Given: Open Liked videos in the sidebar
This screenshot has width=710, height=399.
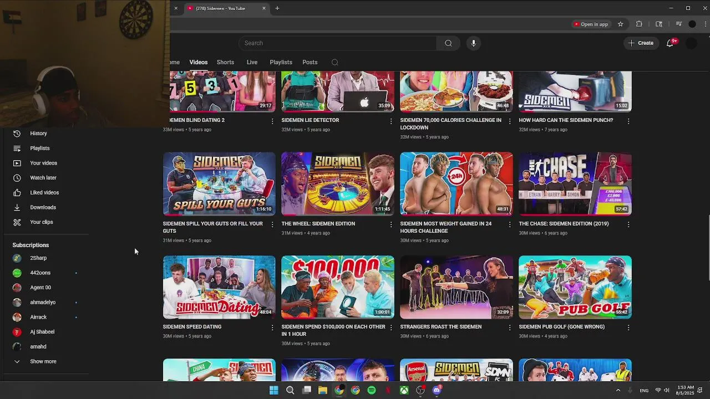Looking at the screenshot, I should click(44, 192).
